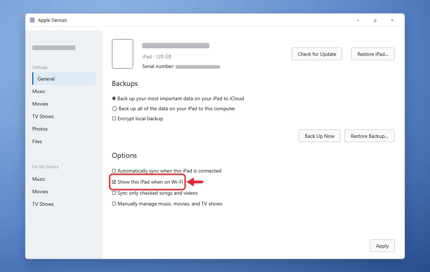Click the Check for Update button
Viewport: 430px width, 272px height.
coord(317,54)
